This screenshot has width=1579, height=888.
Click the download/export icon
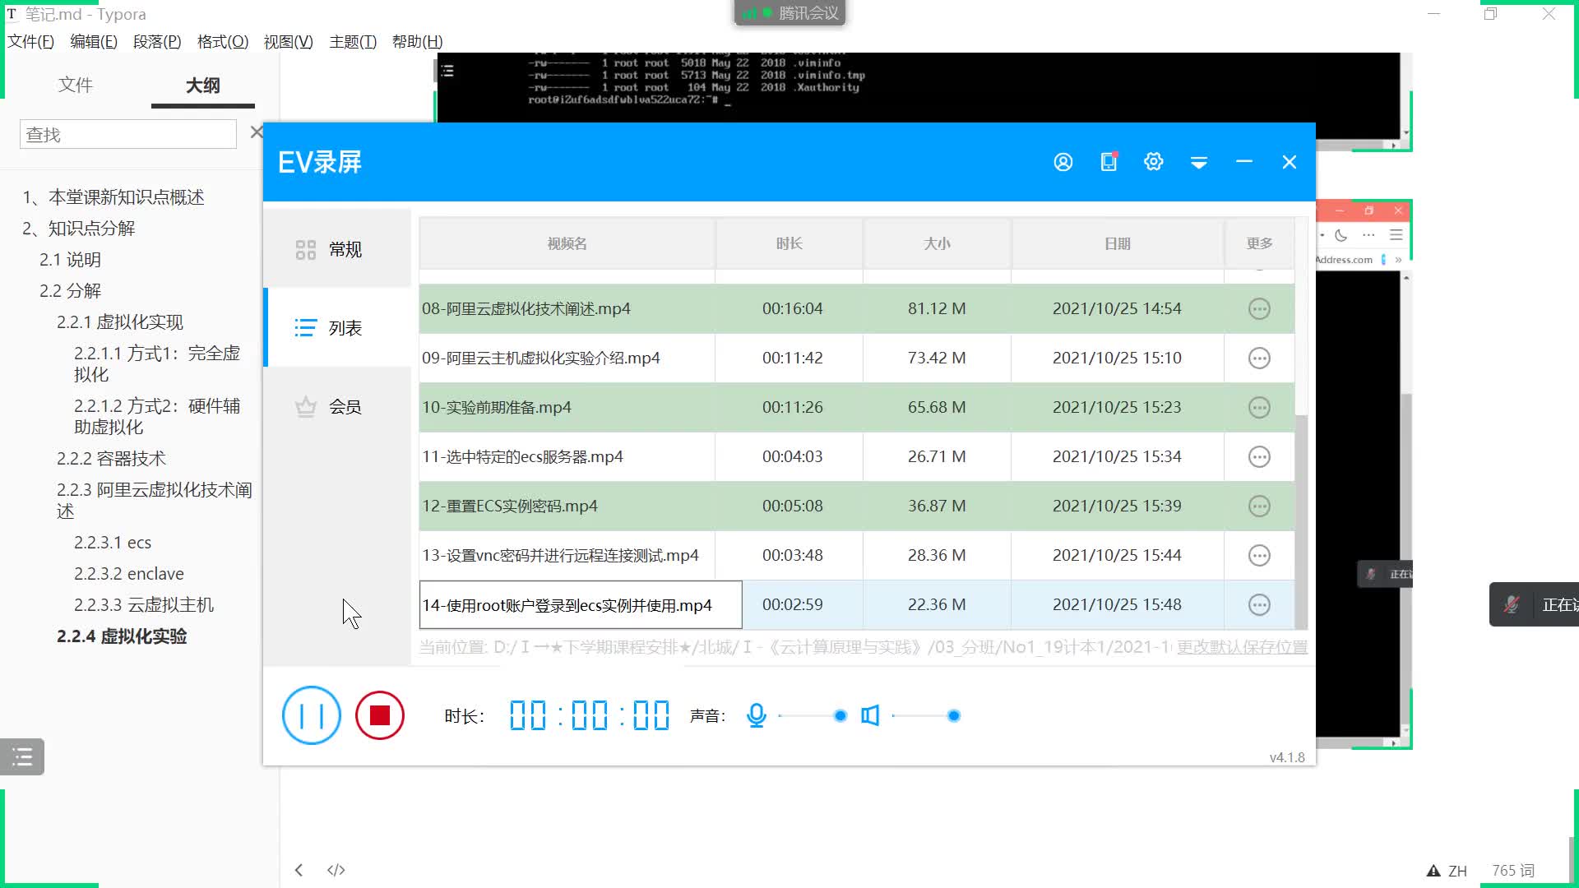pos(1199,161)
